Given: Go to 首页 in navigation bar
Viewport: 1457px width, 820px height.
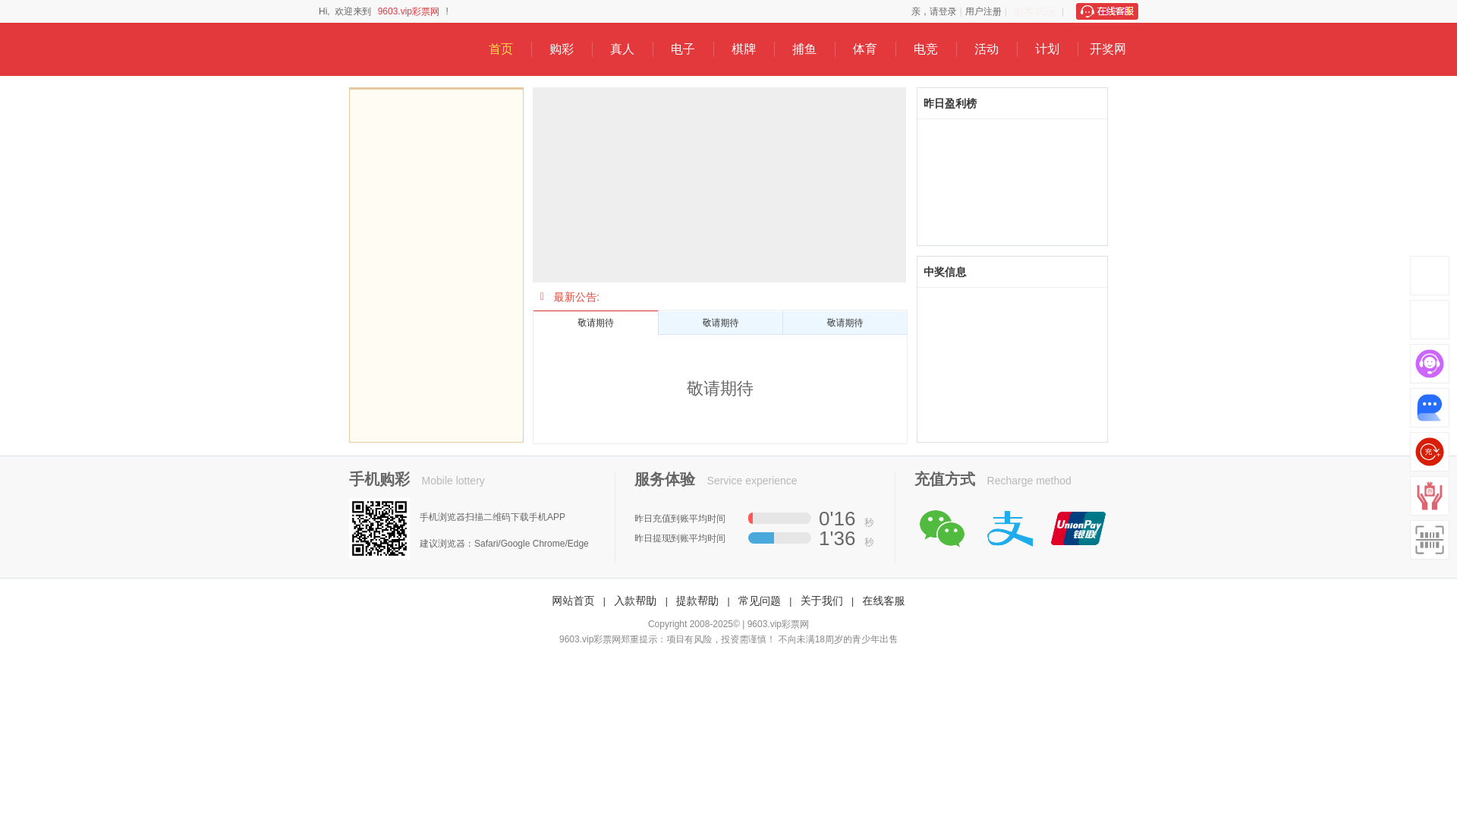Looking at the screenshot, I should [x=501, y=49].
